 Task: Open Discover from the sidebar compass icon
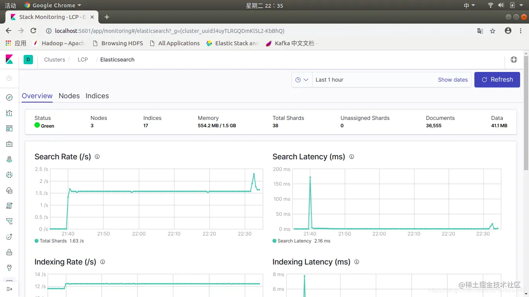click(x=9, y=97)
